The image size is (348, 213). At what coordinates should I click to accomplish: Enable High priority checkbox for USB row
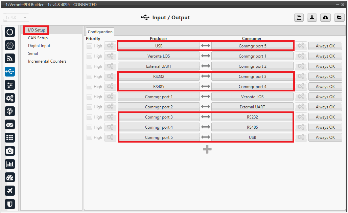[89, 46]
